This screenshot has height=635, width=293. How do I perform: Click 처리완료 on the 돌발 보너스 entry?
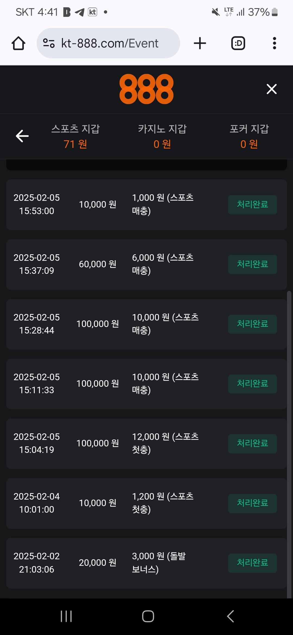click(253, 563)
